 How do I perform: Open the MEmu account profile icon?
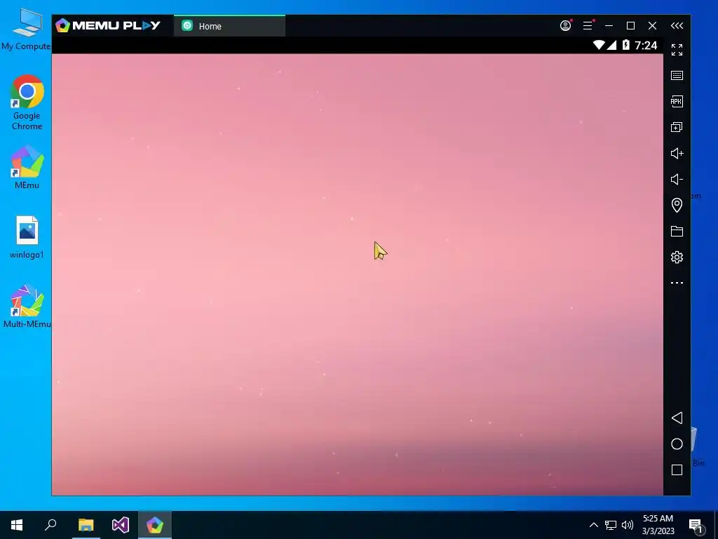[566, 25]
